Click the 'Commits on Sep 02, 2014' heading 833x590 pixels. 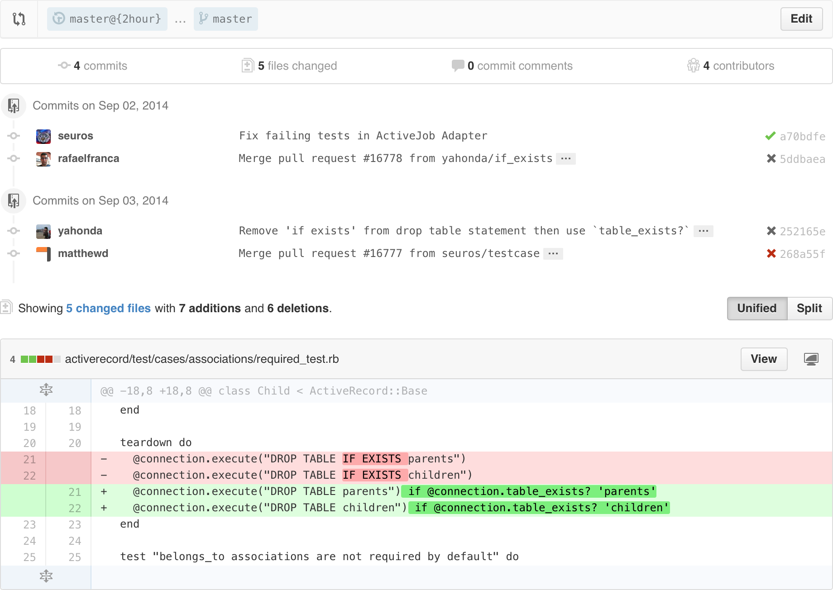click(x=101, y=106)
